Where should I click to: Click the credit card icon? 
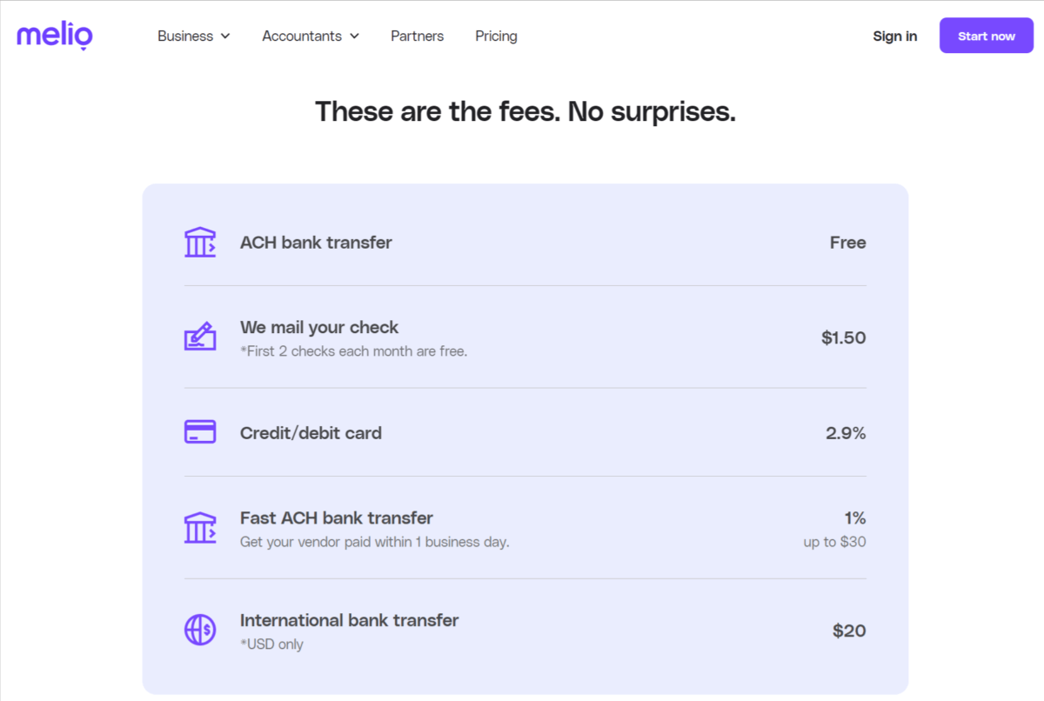(200, 431)
